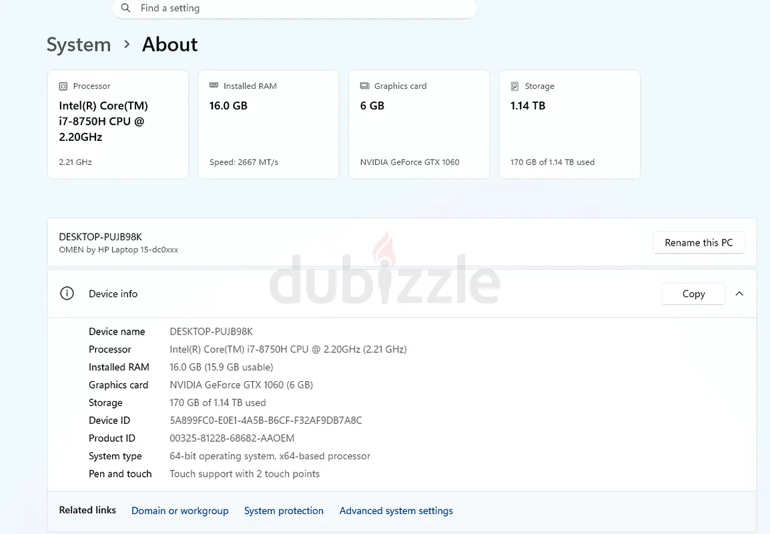Click the search magnifier icon
Screen dimensions: 770x534
125,8
